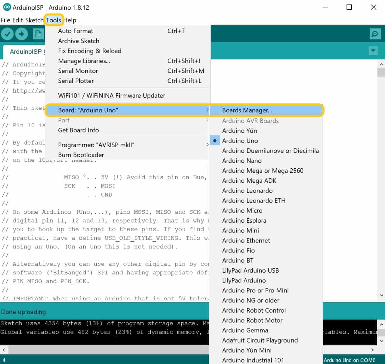Select Arduino Mega or Mega 2560
385x364 pixels.
(x=266, y=171)
